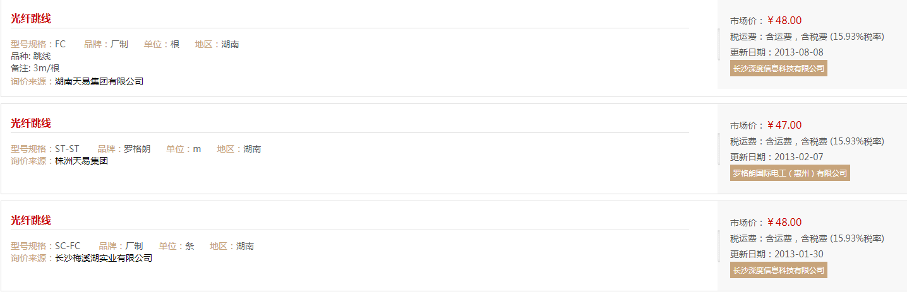This screenshot has height=292, width=907.
Task: Open the first 光纤跳线 FC listing title
Action: (x=31, y=18)
